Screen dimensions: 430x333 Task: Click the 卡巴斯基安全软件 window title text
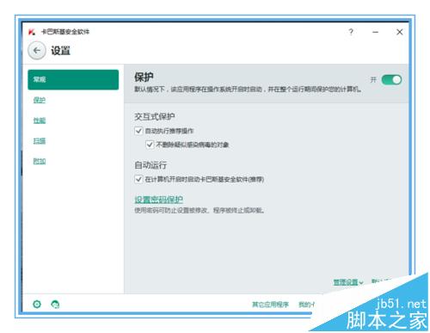pyautogui.click(x=65, y=32)
